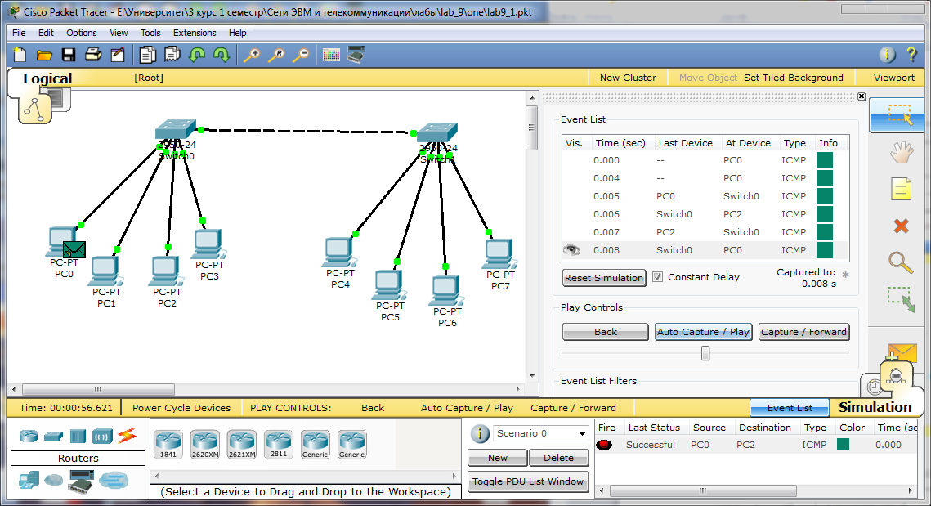
Task: Open the Help question mark icon
Action: (x=912, y=56)
